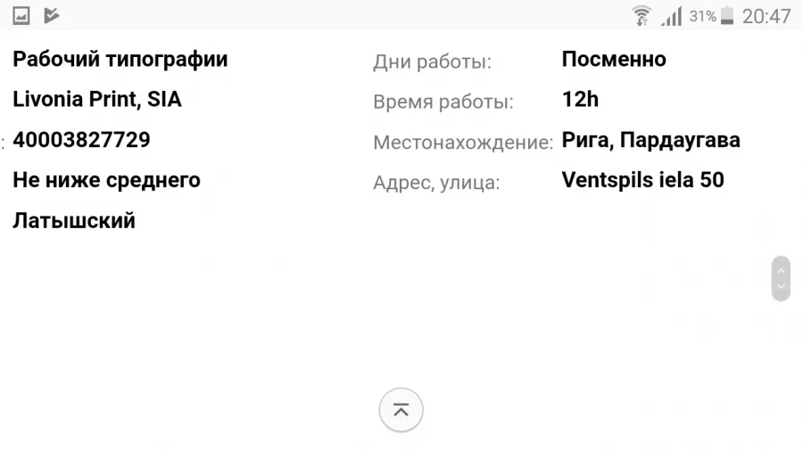This screenshot has width=803, height=451.
Task: Tap the Ventspils iela 50 address
Action: [x=642, y=179]
